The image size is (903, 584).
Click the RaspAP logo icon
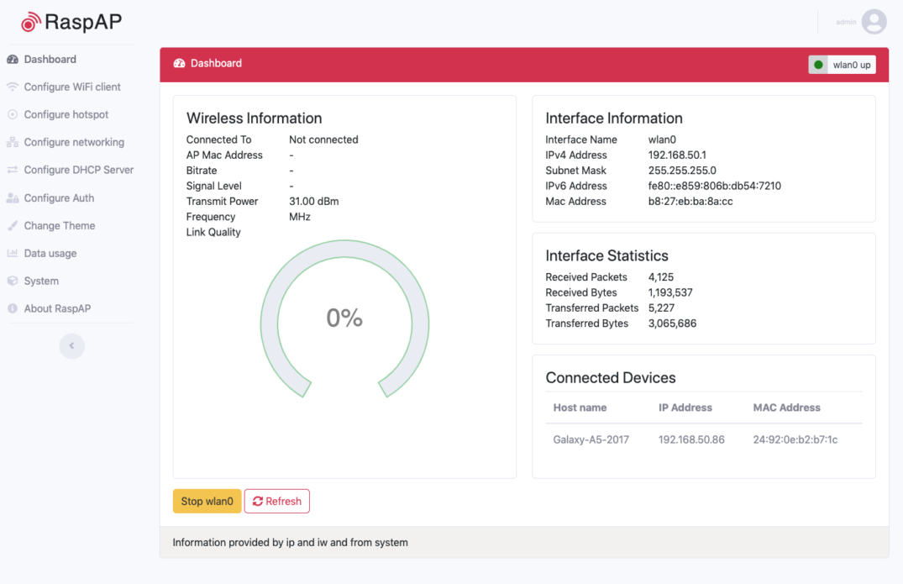tap(30, 22)
